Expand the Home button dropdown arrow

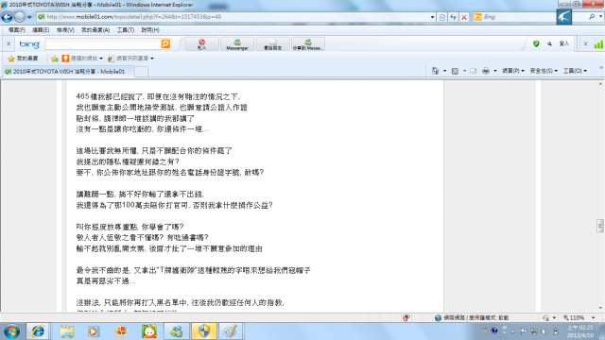point(444,71)
